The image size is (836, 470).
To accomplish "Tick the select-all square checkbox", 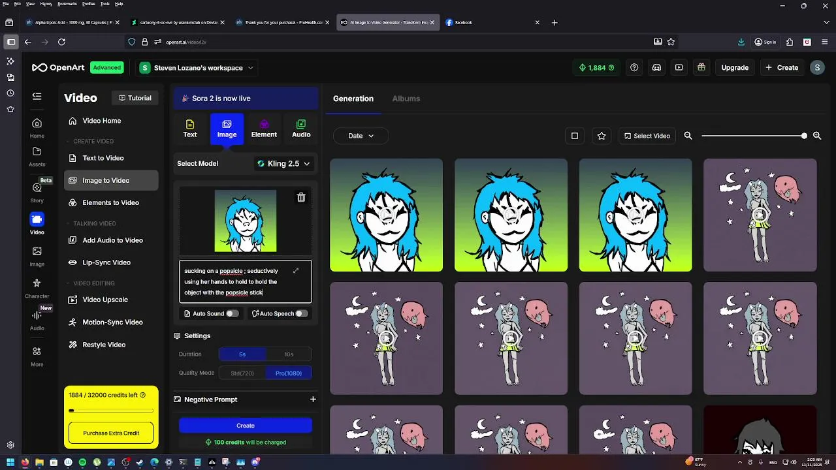I will [575, 136].
